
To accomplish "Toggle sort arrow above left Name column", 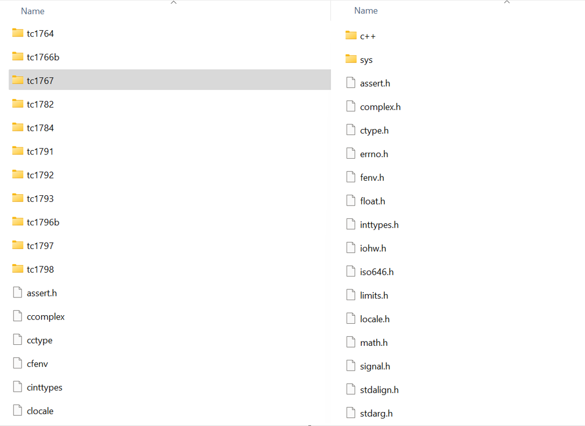I will coord(173,3).
